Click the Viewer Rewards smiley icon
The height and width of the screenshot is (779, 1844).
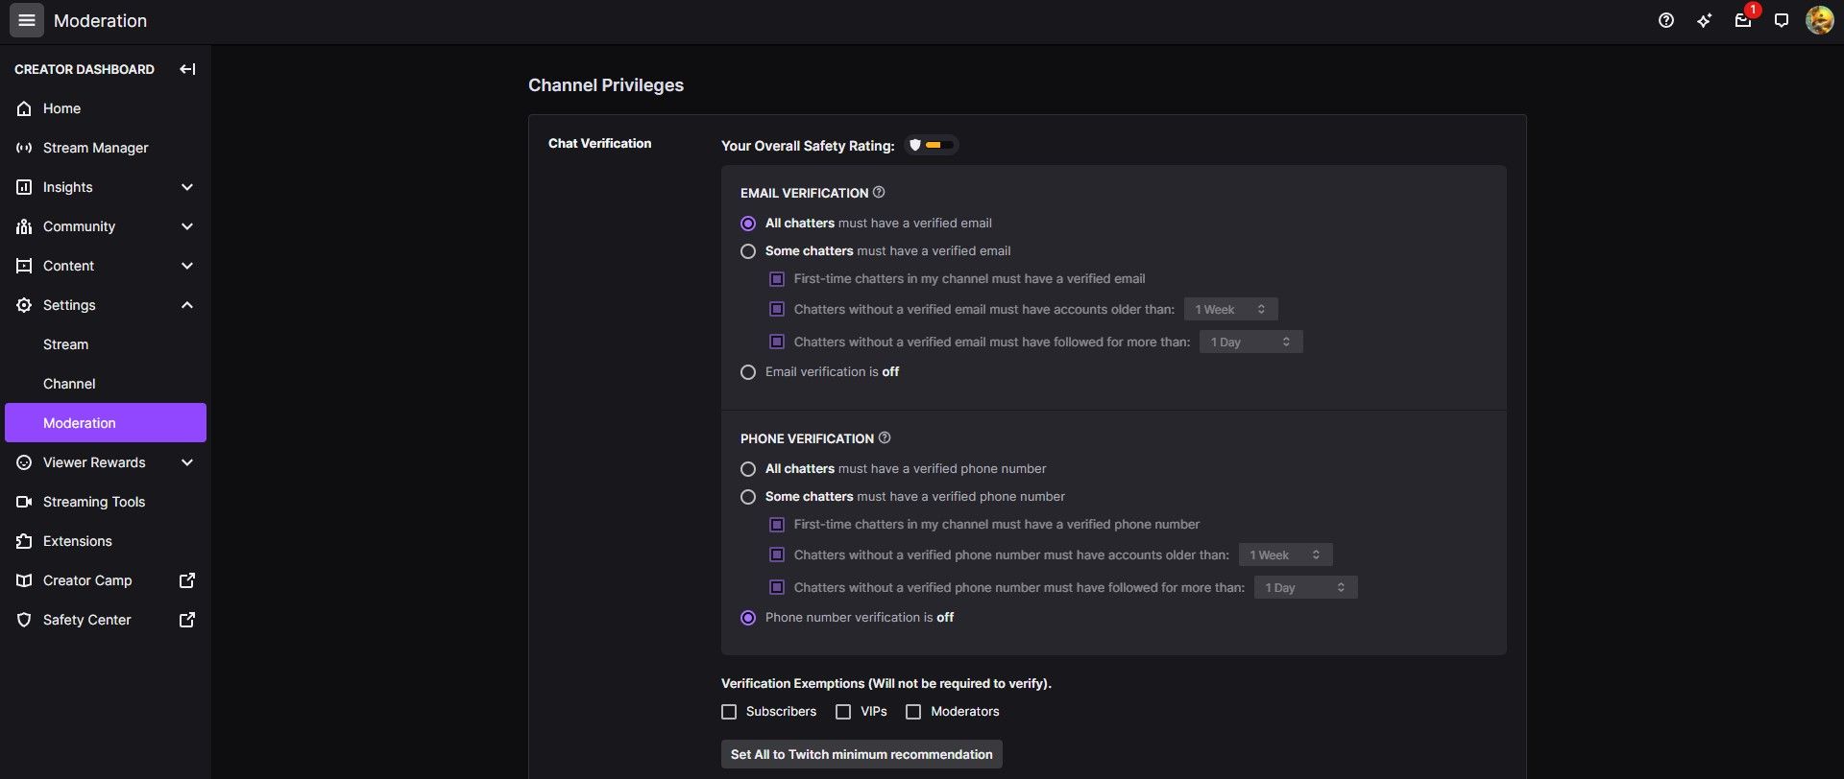pos(24,462)
